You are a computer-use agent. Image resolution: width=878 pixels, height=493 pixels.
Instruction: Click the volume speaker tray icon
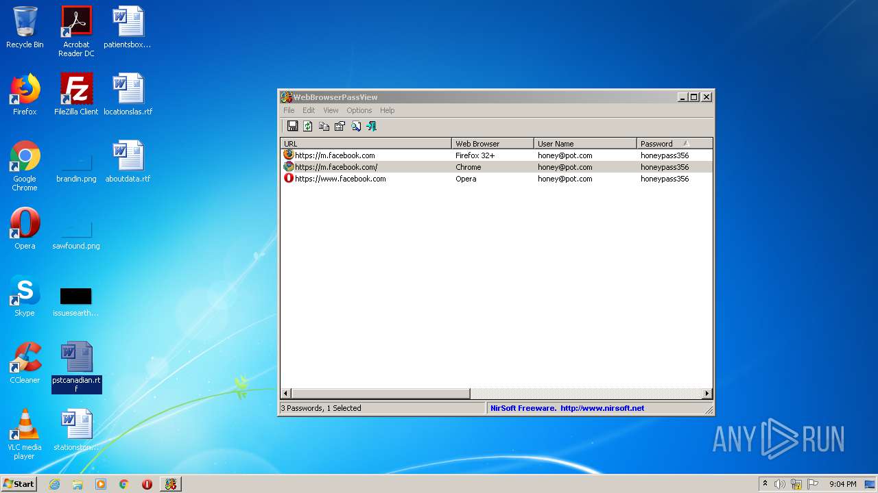click(x=780, y=484)
